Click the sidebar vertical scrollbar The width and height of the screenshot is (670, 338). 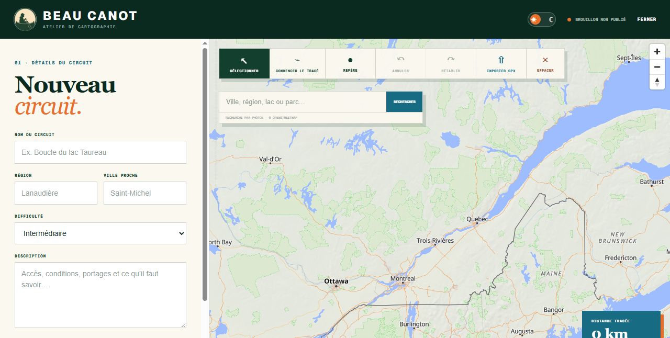[x=205, y=174]
